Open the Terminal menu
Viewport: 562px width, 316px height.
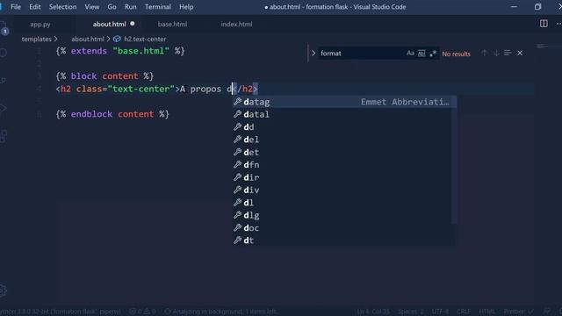158,7
